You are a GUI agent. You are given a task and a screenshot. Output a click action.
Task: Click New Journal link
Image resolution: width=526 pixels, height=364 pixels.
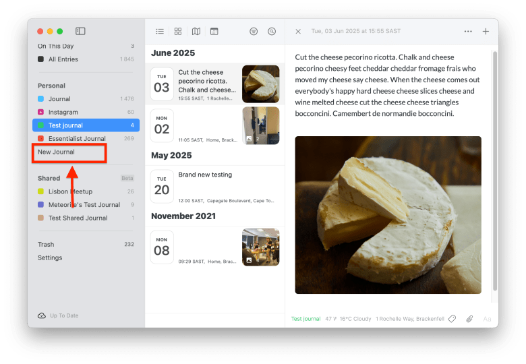click(x=56, y=152)
